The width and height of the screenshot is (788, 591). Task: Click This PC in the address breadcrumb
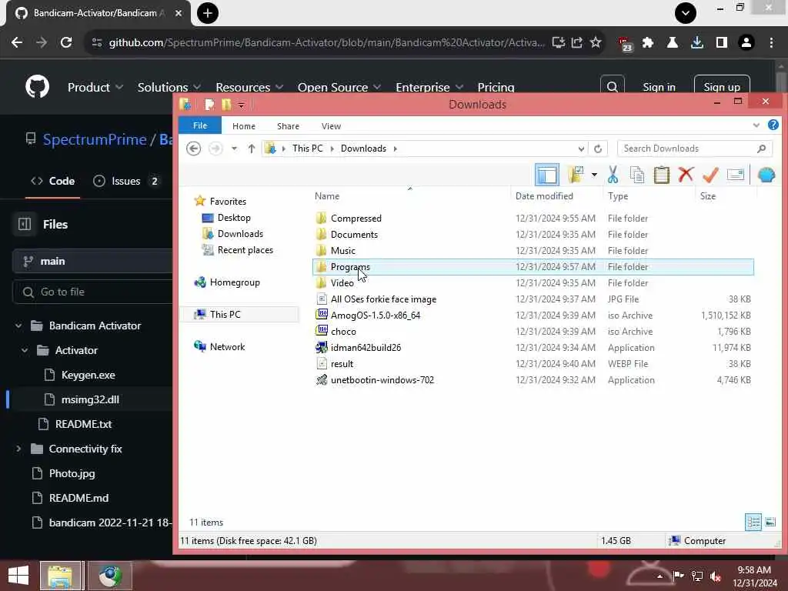(308, 149)
